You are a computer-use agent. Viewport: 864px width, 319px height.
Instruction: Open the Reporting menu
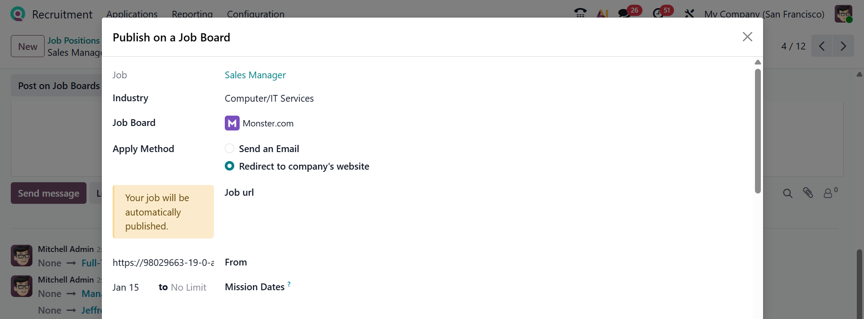tap(192, 14)
